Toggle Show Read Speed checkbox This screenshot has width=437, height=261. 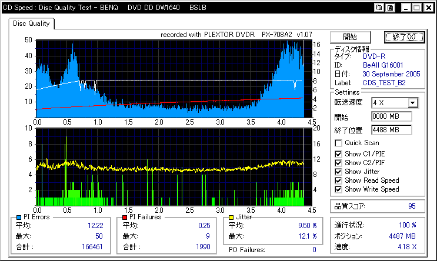(x=338, y=180)
